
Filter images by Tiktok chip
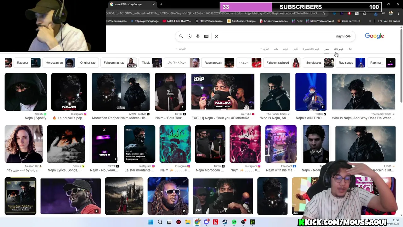coord(150,63)
